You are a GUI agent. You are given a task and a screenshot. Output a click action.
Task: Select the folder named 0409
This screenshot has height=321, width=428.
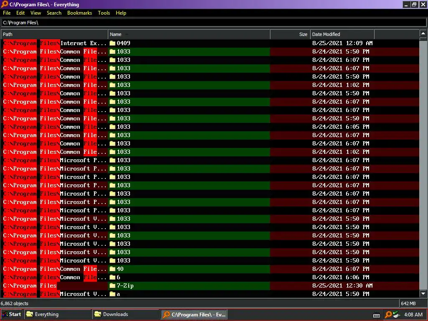click(123, 43)
